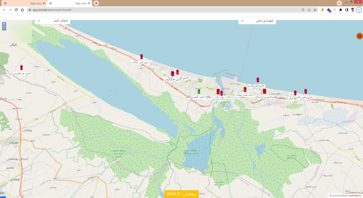The width and height of the screenshot is (363, 198).
Task: Reload the page
Action: [16, 10]
